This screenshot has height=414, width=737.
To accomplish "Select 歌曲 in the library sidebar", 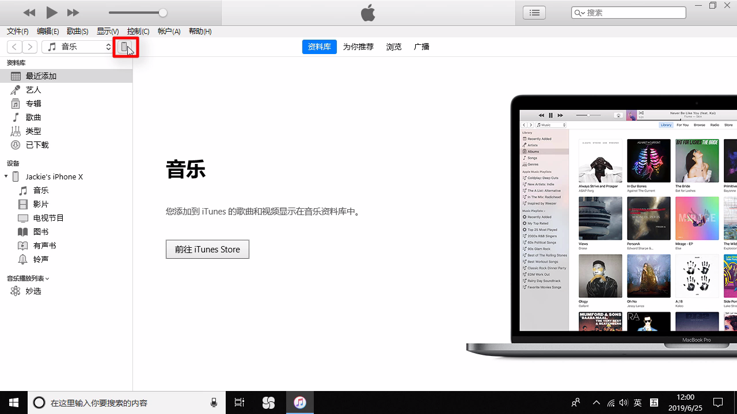I will [x=66, y=117].
